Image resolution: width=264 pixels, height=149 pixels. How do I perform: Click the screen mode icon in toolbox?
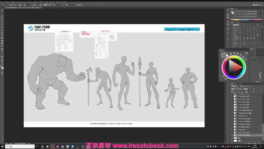click(x=2, y=73)
